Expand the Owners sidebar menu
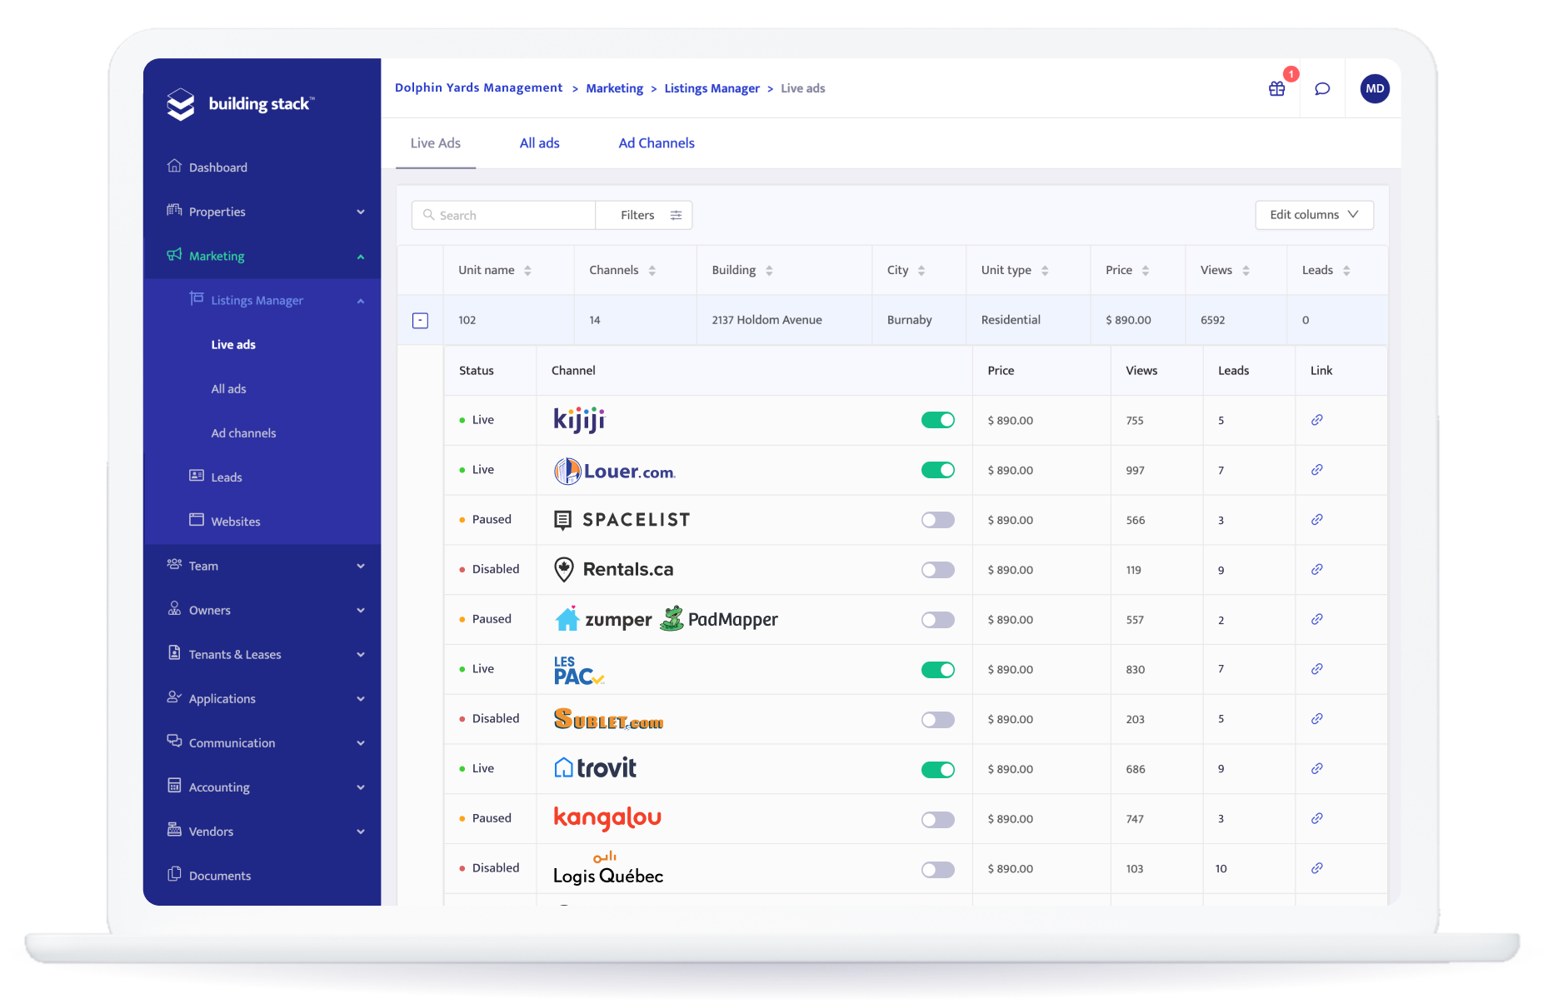Image resolution: width=1548 pixels, height=1004 pixels. coord(361,610)
